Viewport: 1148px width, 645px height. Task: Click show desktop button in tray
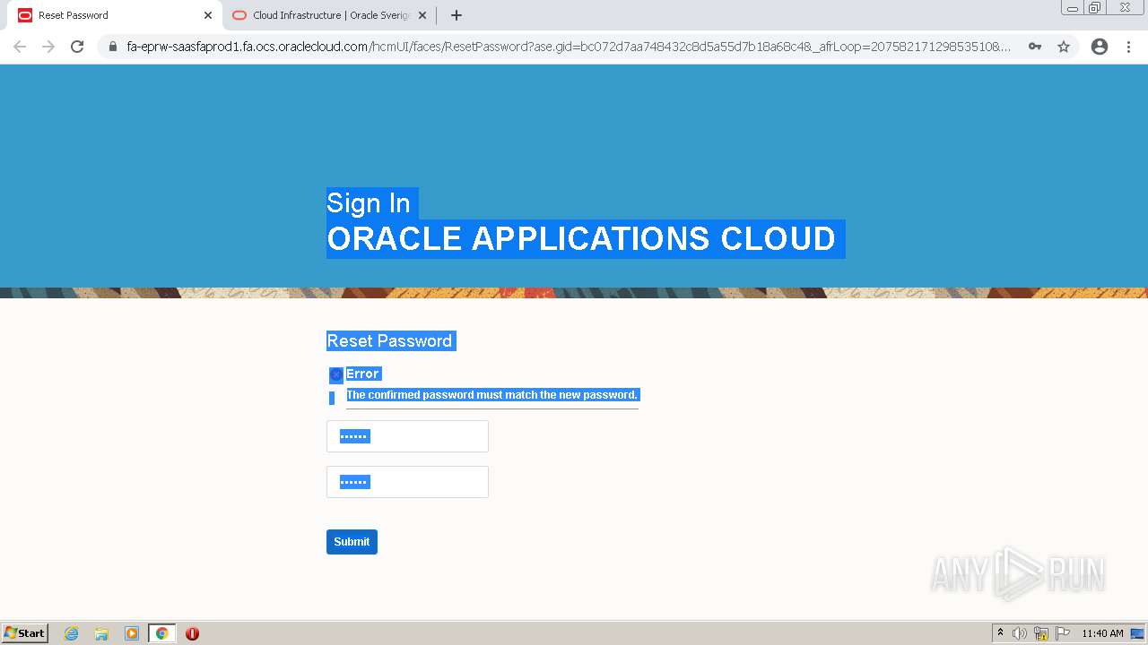(x=1137, y=633)
